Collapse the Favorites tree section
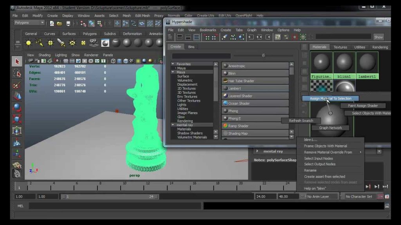 [173, 64]
